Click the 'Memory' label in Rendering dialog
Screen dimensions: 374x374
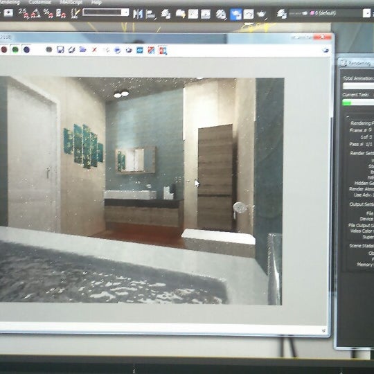tap(365, 265)
